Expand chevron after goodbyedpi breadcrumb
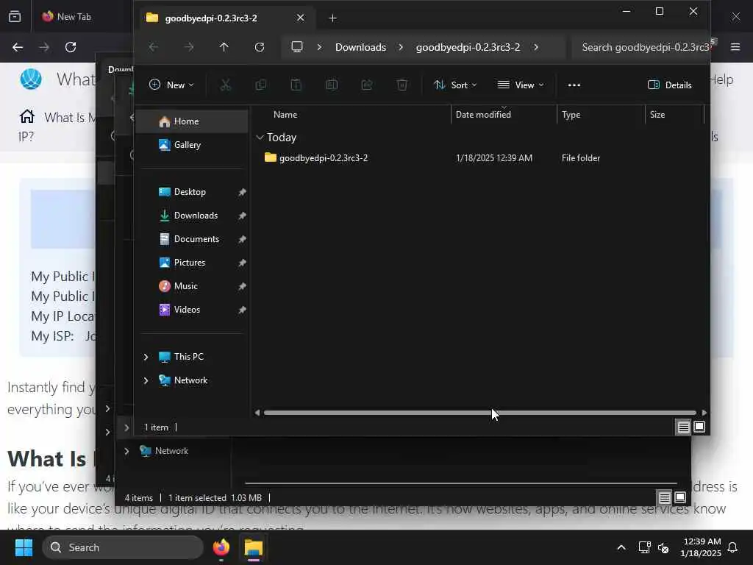The height and width of the screenshot is (565, 753). tap(536, 47)
